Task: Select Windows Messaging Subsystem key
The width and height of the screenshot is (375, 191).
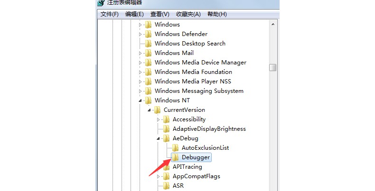Action: [199, 91]
